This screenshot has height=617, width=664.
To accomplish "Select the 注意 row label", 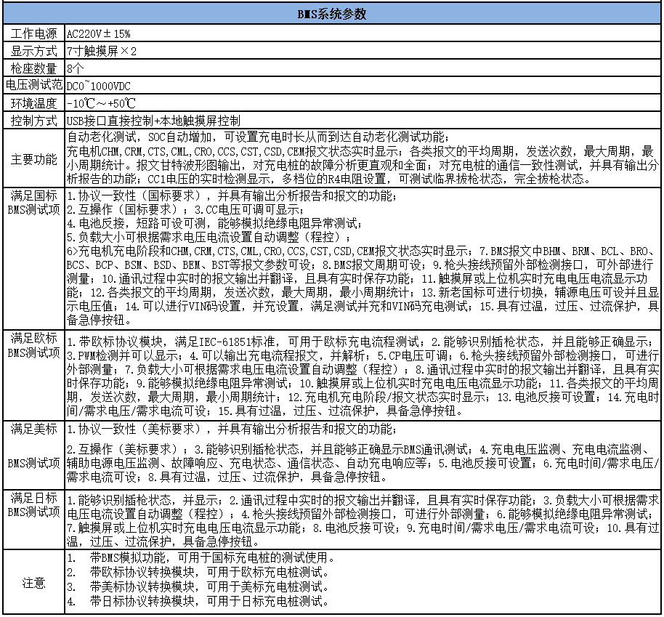I will [x=33, y=582].
